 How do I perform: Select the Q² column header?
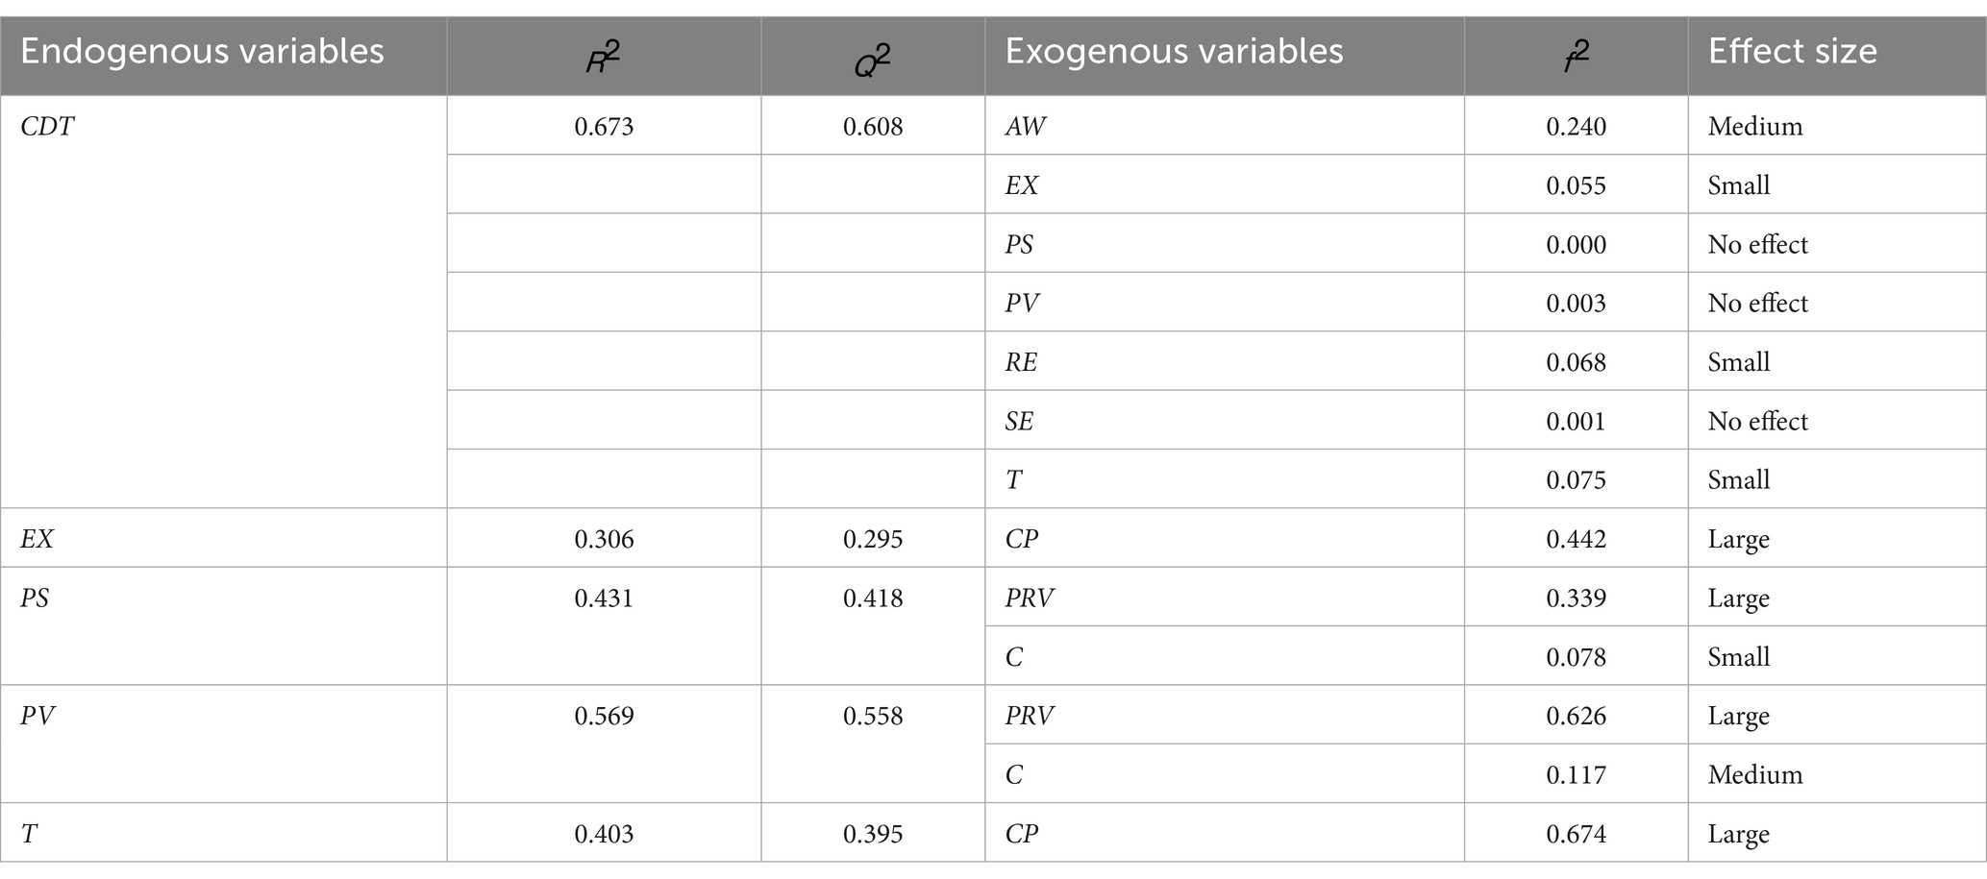(x=873, y=58)
